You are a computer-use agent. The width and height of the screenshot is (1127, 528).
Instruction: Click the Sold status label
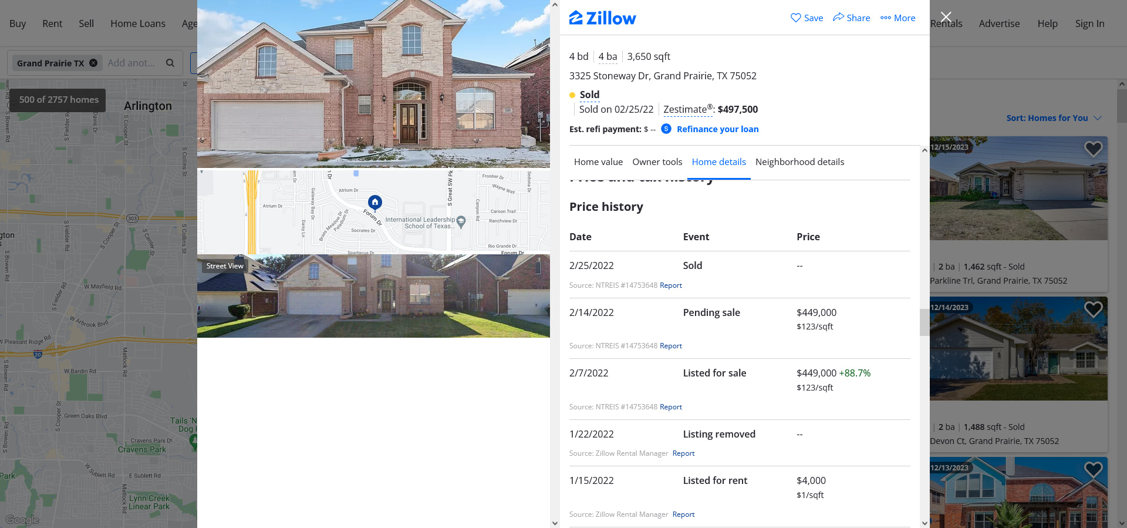click(589, 95)
